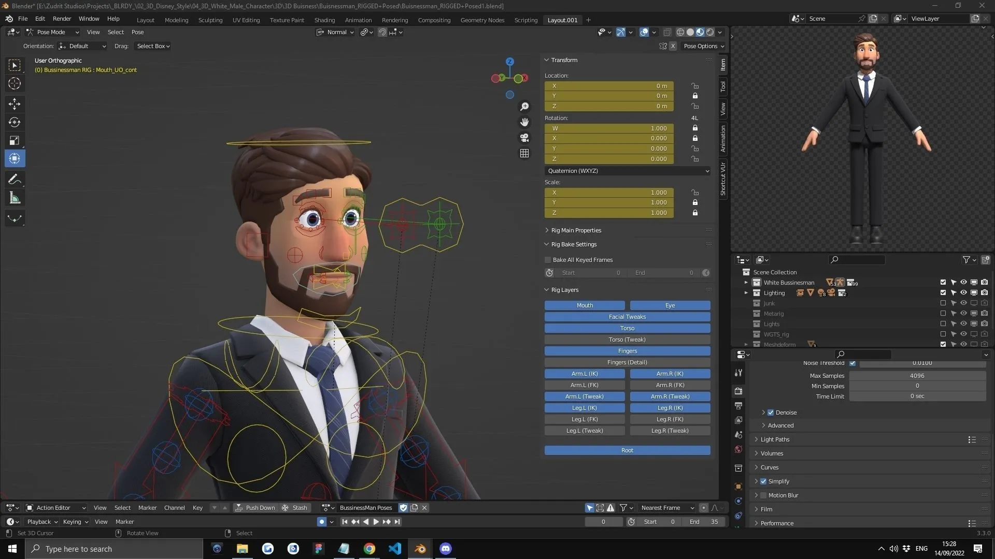Click the Push Down action button
Image resolution: width=995 pixels, height=559 pixels.
click(x=256, y=508)
